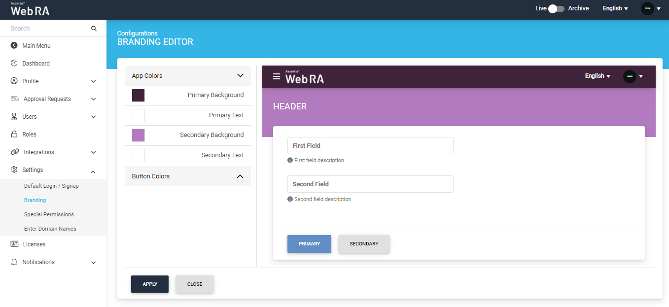Expand the Integrations menu
Viewport: 669px width, 307px height.
[93, 152]
